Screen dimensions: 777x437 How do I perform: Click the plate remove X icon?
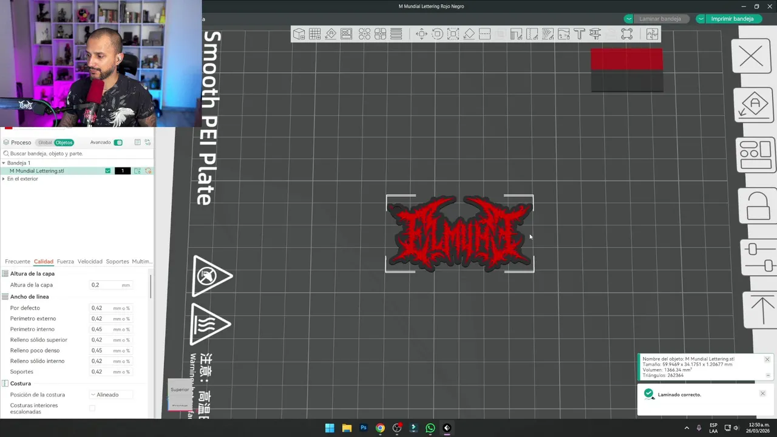click(752, 57)
